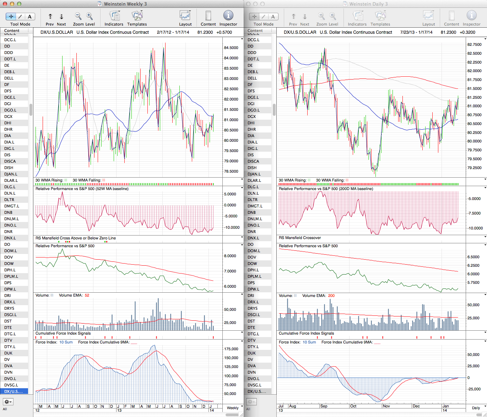
Task: Select the crosshair tool in Weekly window
Action: coord(11,16)
